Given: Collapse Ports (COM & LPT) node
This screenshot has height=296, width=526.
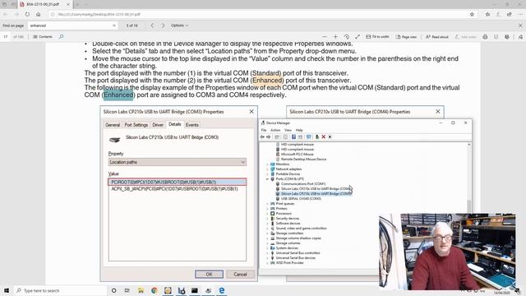Looking at the screenshot, I should [x=267, y=179].
